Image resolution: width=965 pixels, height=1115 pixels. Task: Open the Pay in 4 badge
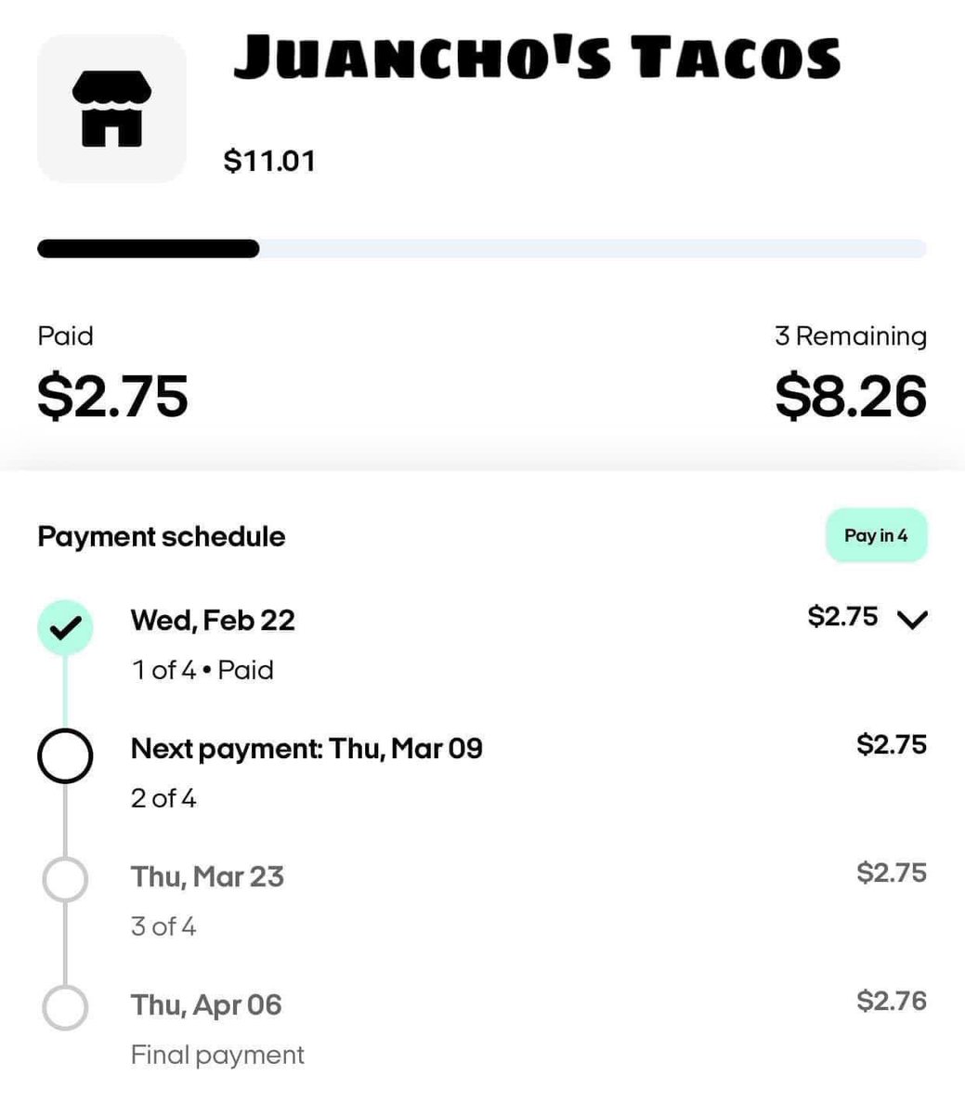point(876,535)
